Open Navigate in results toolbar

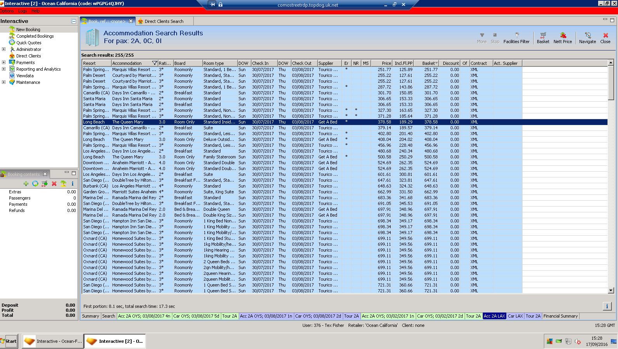click(x=587, y=38)
